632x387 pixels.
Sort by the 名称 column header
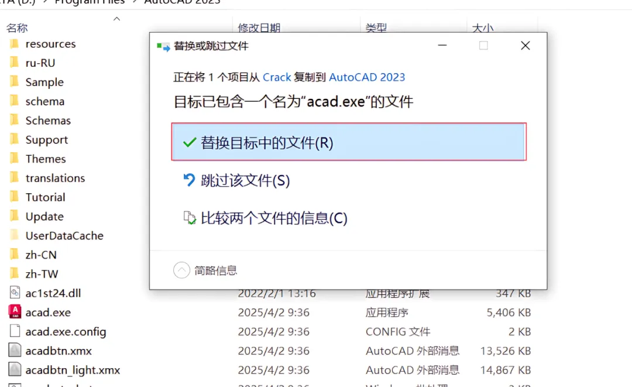point(17,28)
